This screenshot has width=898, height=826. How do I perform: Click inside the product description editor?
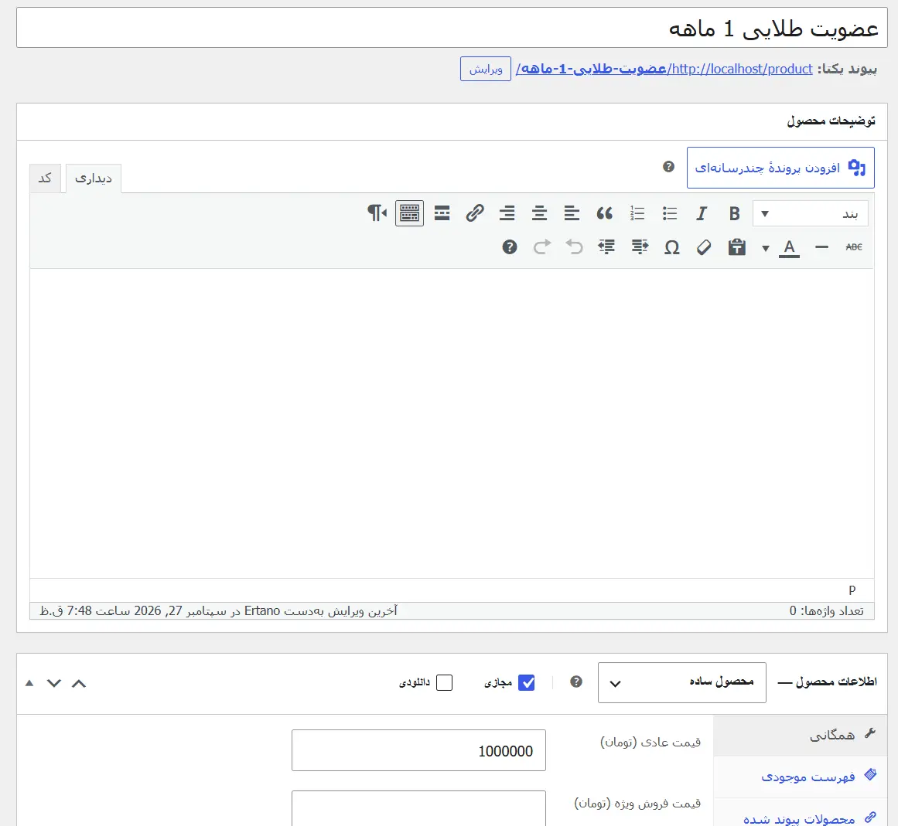pos(452,423)
